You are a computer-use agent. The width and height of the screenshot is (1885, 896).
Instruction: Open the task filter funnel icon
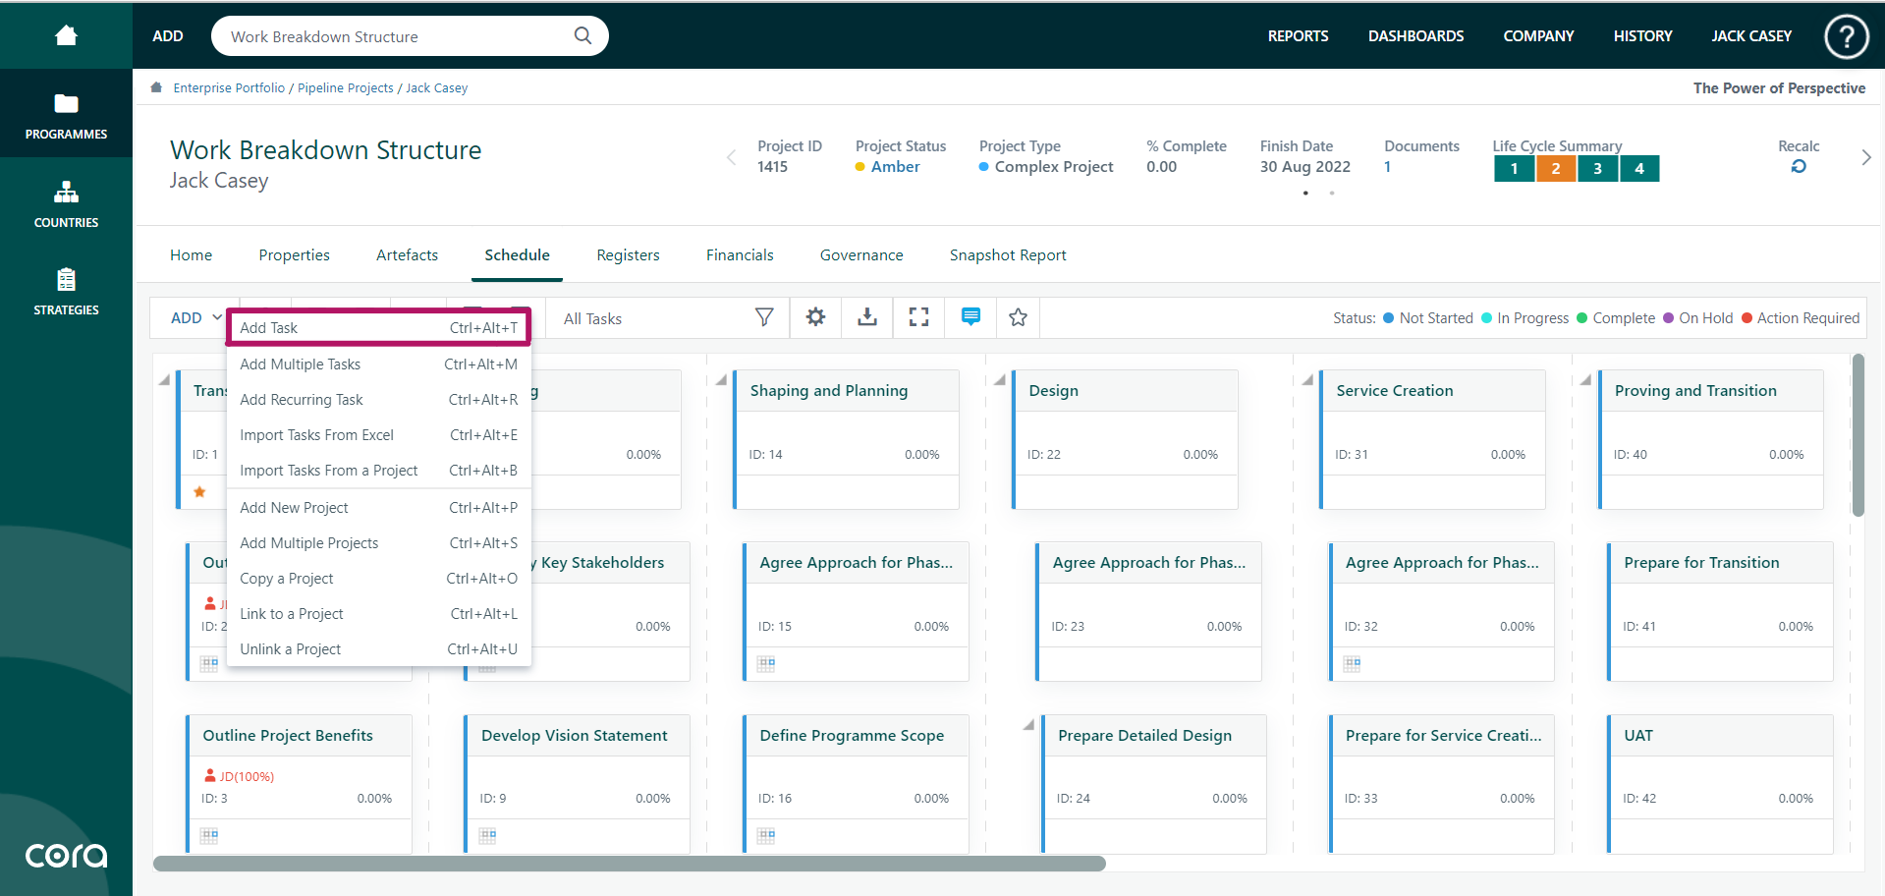tap(764, 317)
